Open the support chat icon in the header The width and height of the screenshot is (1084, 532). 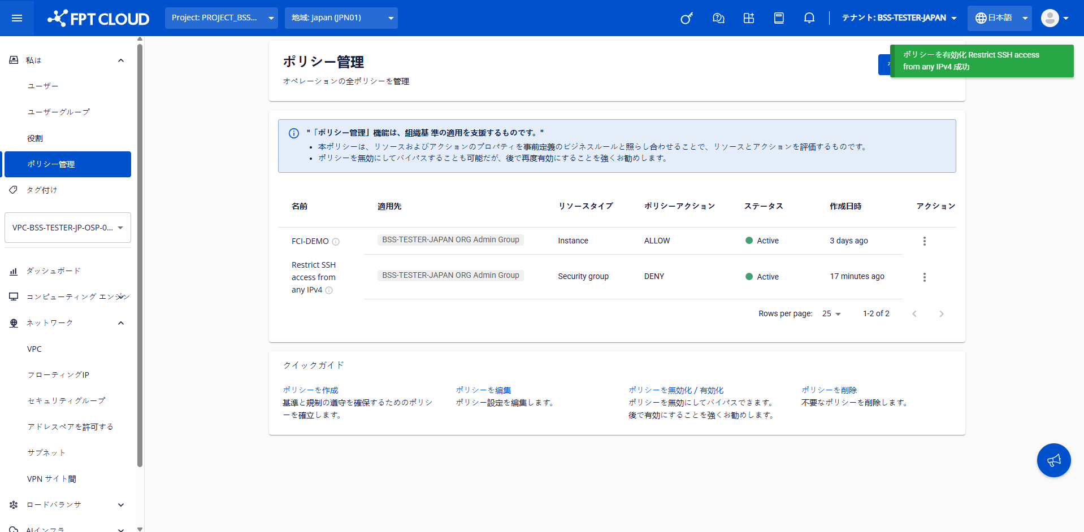(718, 18)
